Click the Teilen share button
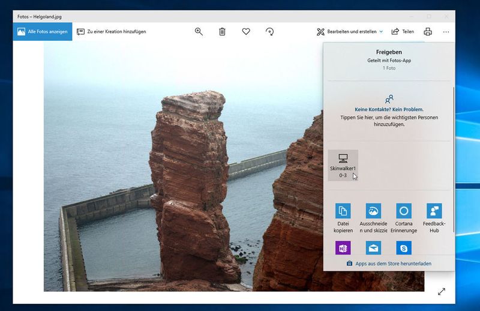480x311 pixels. (x=403, y=32)
